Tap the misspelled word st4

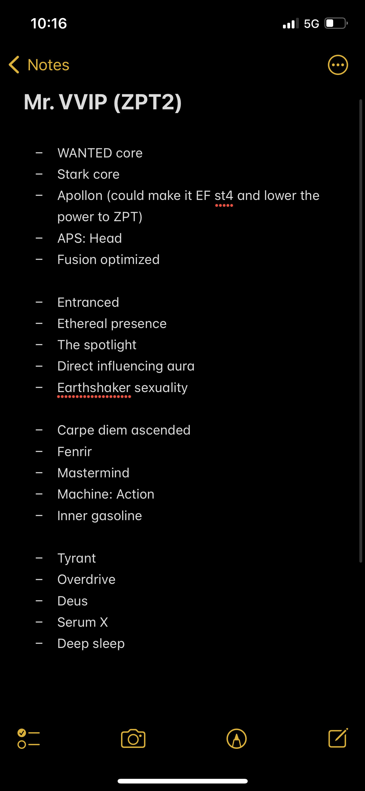224,196
